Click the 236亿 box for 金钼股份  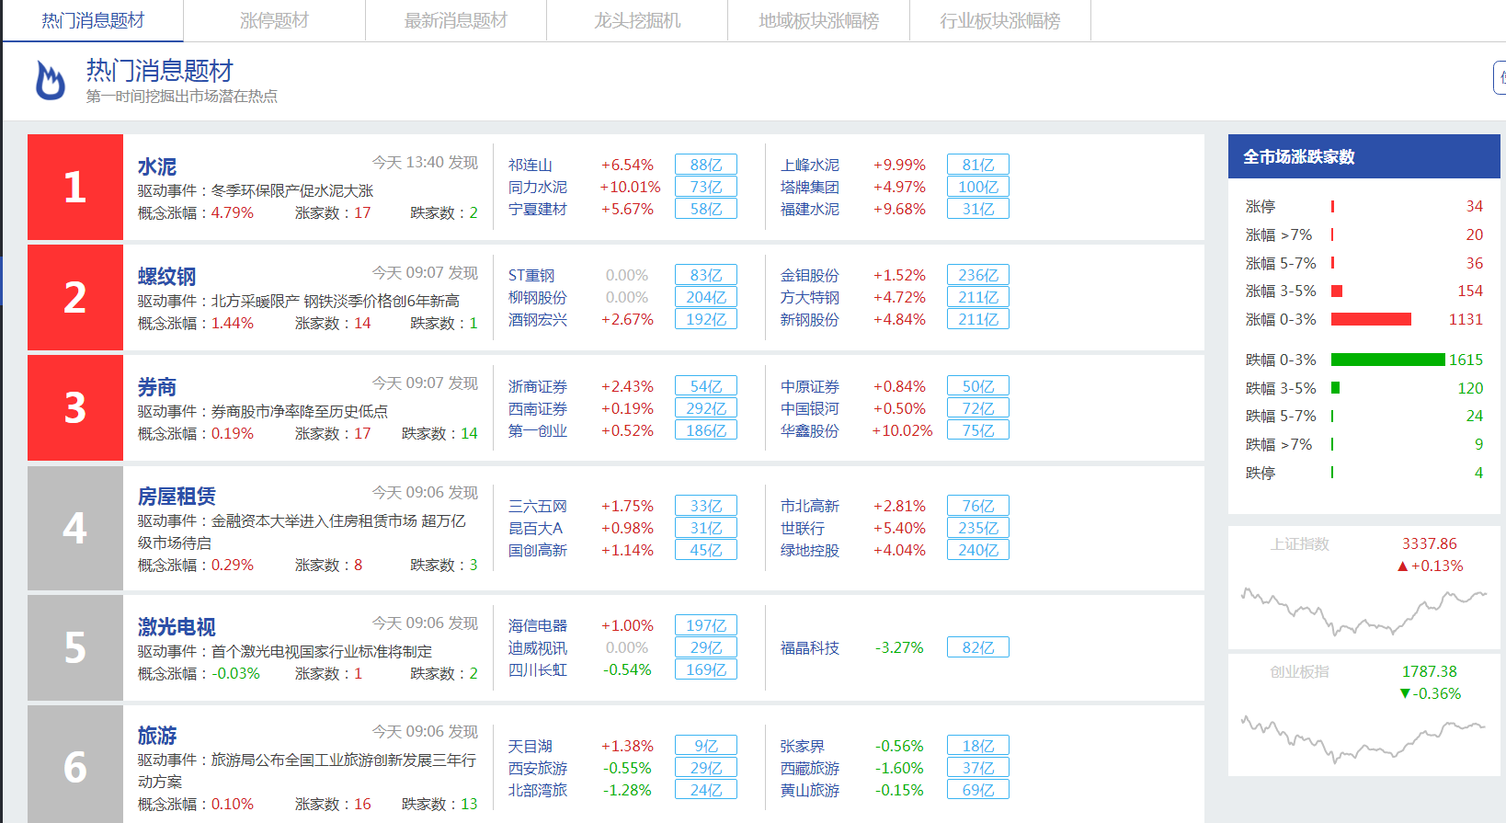[977, 275]
